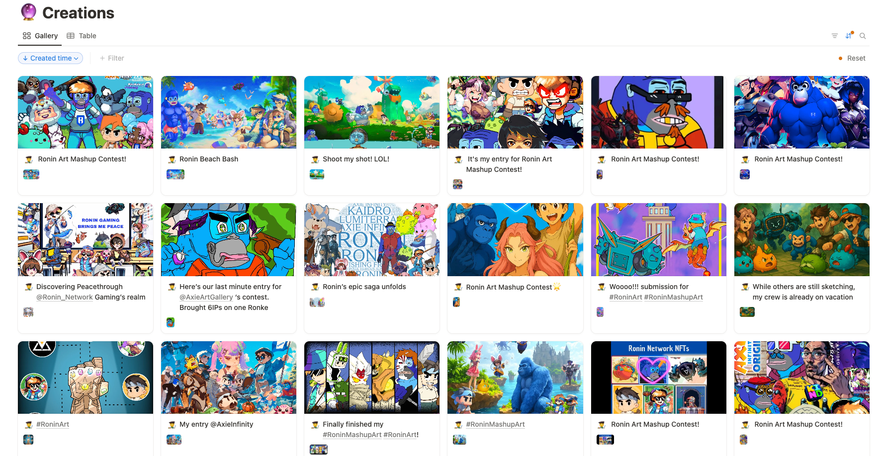Switch to the Table tab

[82, 36]
